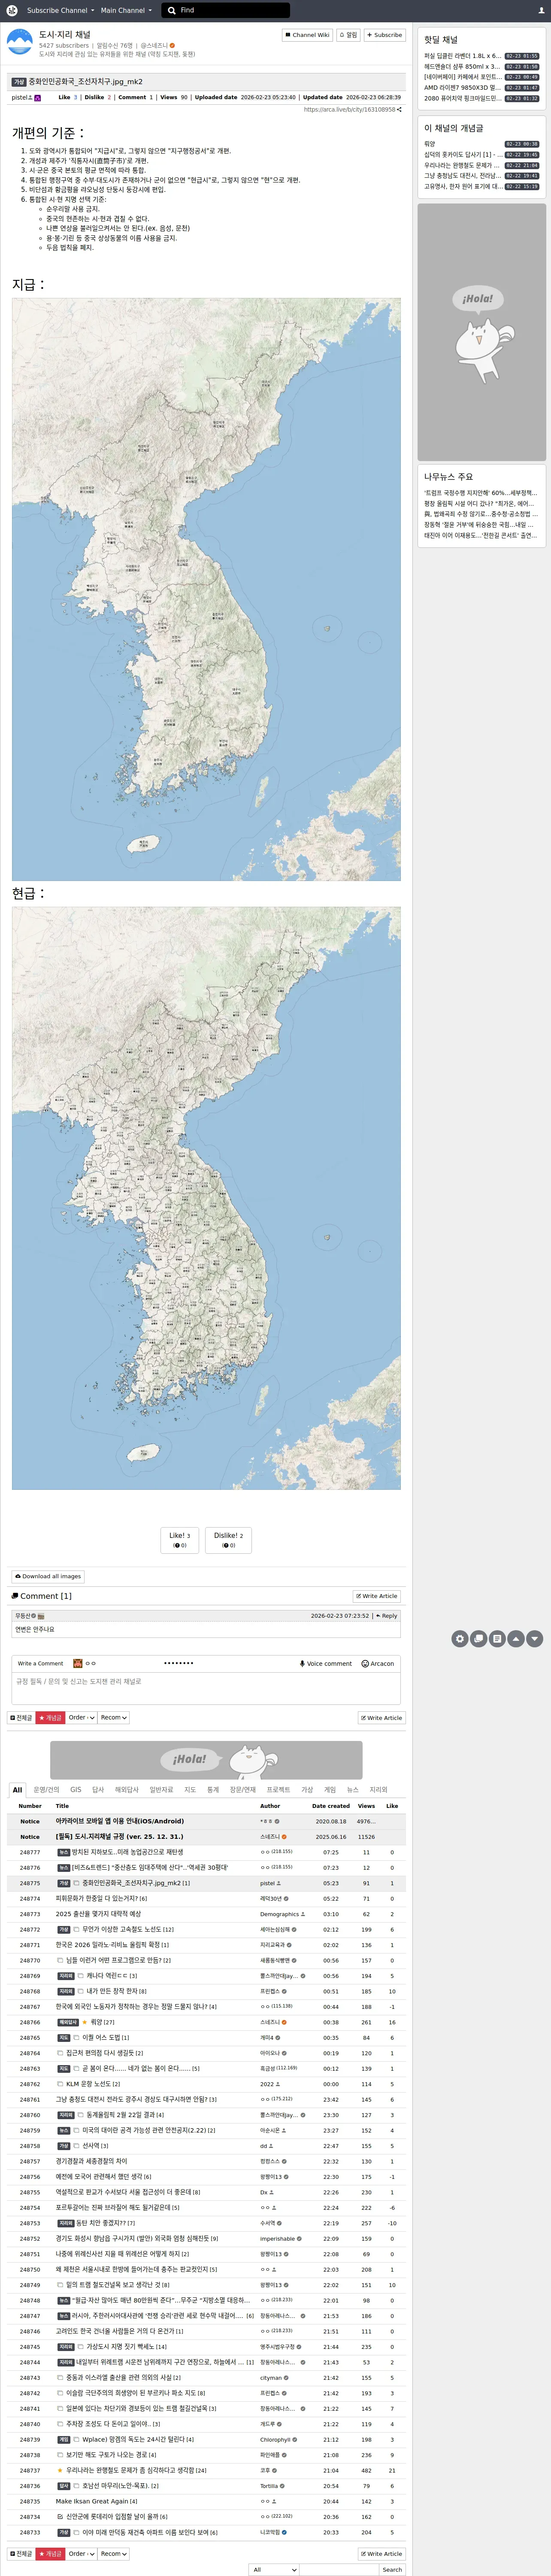Click the comment text area
The width and height of the screenshot is (551, 2576).
tap(206, 1688)
